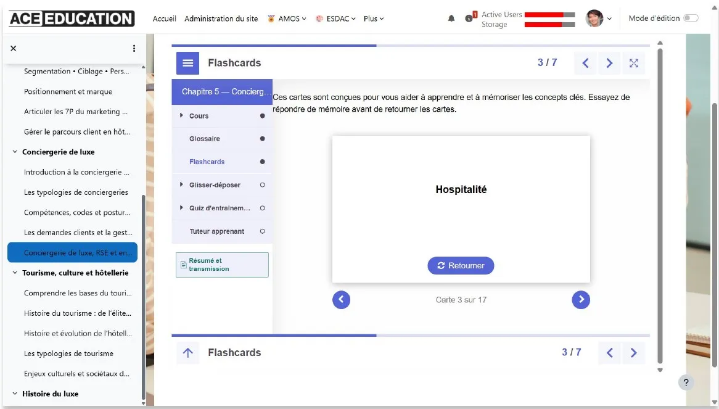This screenshot has height=409, width=719.
Task: Click the scroll-to-top arrow in bottom bar
Action: pyautogui.click(x=187, y=353)
